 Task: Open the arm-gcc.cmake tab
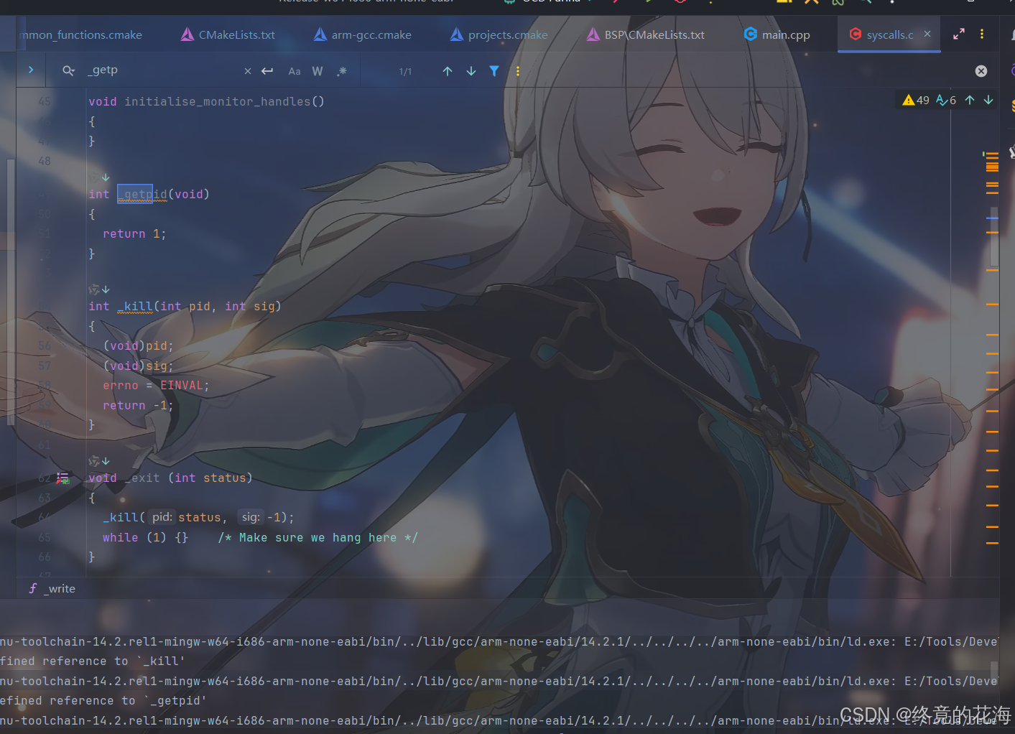click(363, 34)
